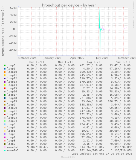Click the 'January 2026' x-axis label
This screenshot has height=160, width=136.
(53, 58)
